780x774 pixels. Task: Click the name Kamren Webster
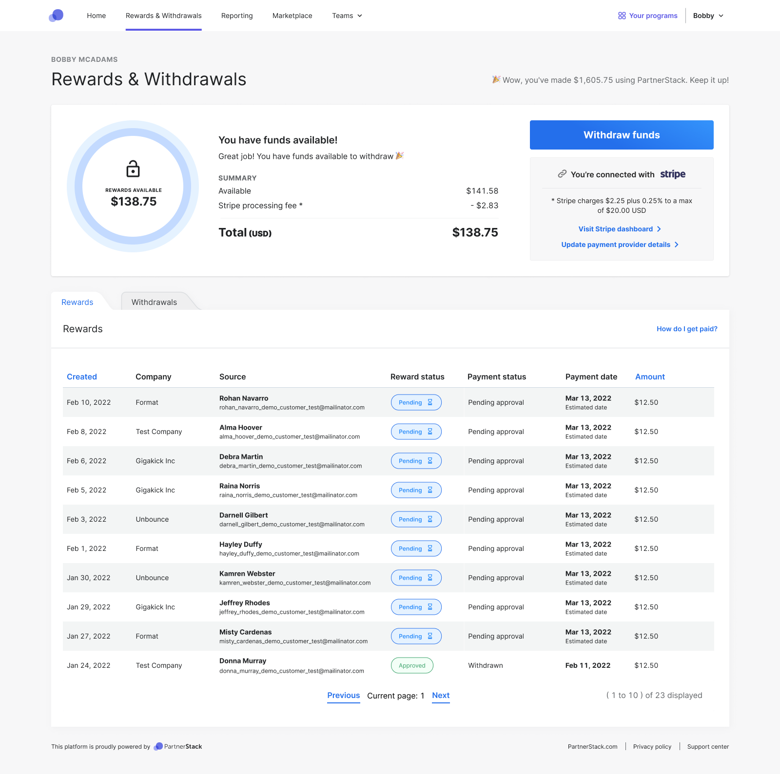[x=247, y=574]
